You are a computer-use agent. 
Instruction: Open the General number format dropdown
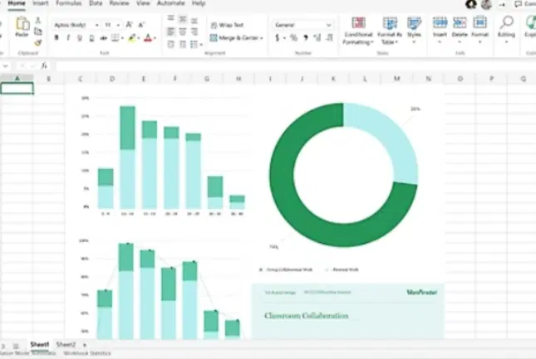(328, 25)
